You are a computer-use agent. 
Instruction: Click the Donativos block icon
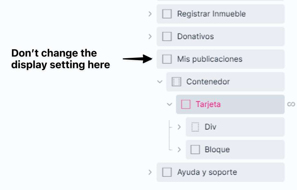coord(167,37)
